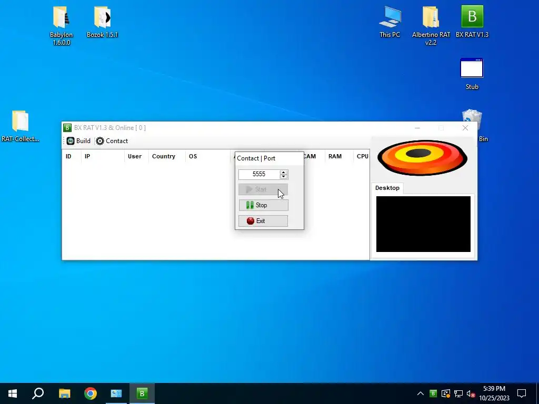Click the BX RAT title bar app icon
This screenshot has height=404, width=539.
pos(67,128)
